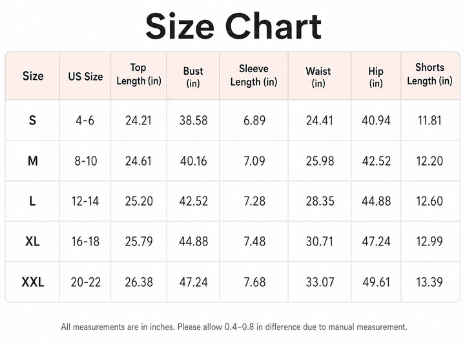Screen dimensions: 465x348
Task: Select the Top Length (in) header
Action: pyautogui.click(x=139, y=74)
